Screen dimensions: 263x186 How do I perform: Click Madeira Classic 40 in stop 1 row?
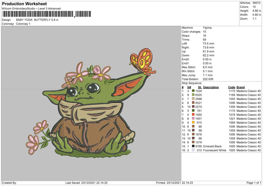tap(249, 91)
